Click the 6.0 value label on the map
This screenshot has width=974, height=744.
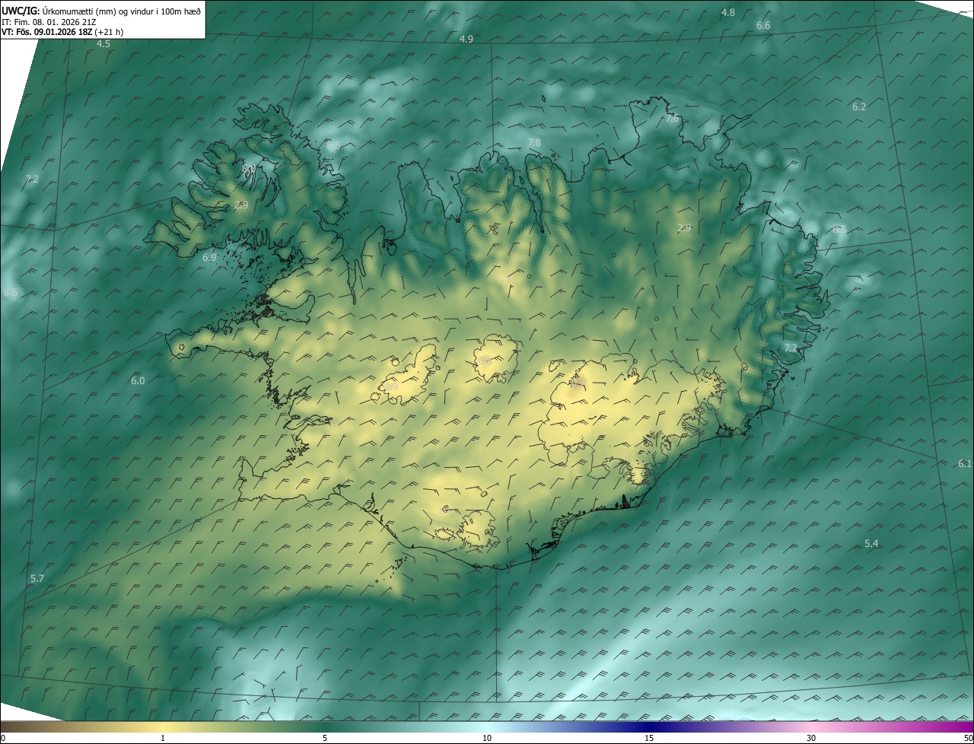point(138,380)
